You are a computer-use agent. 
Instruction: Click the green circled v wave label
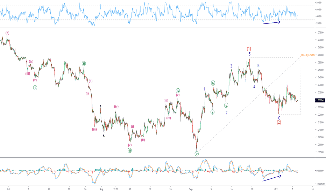(x=197, y=154)
